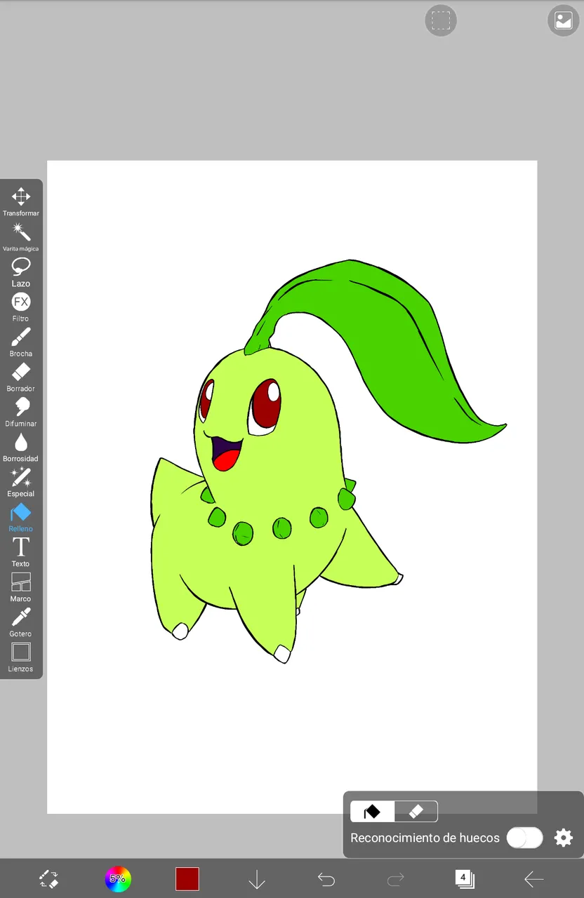Viewport: 584px width, 898px height.
Task: Select fill mode bucket in options panel
Action: pyautogui.click(x=372, y=812)
